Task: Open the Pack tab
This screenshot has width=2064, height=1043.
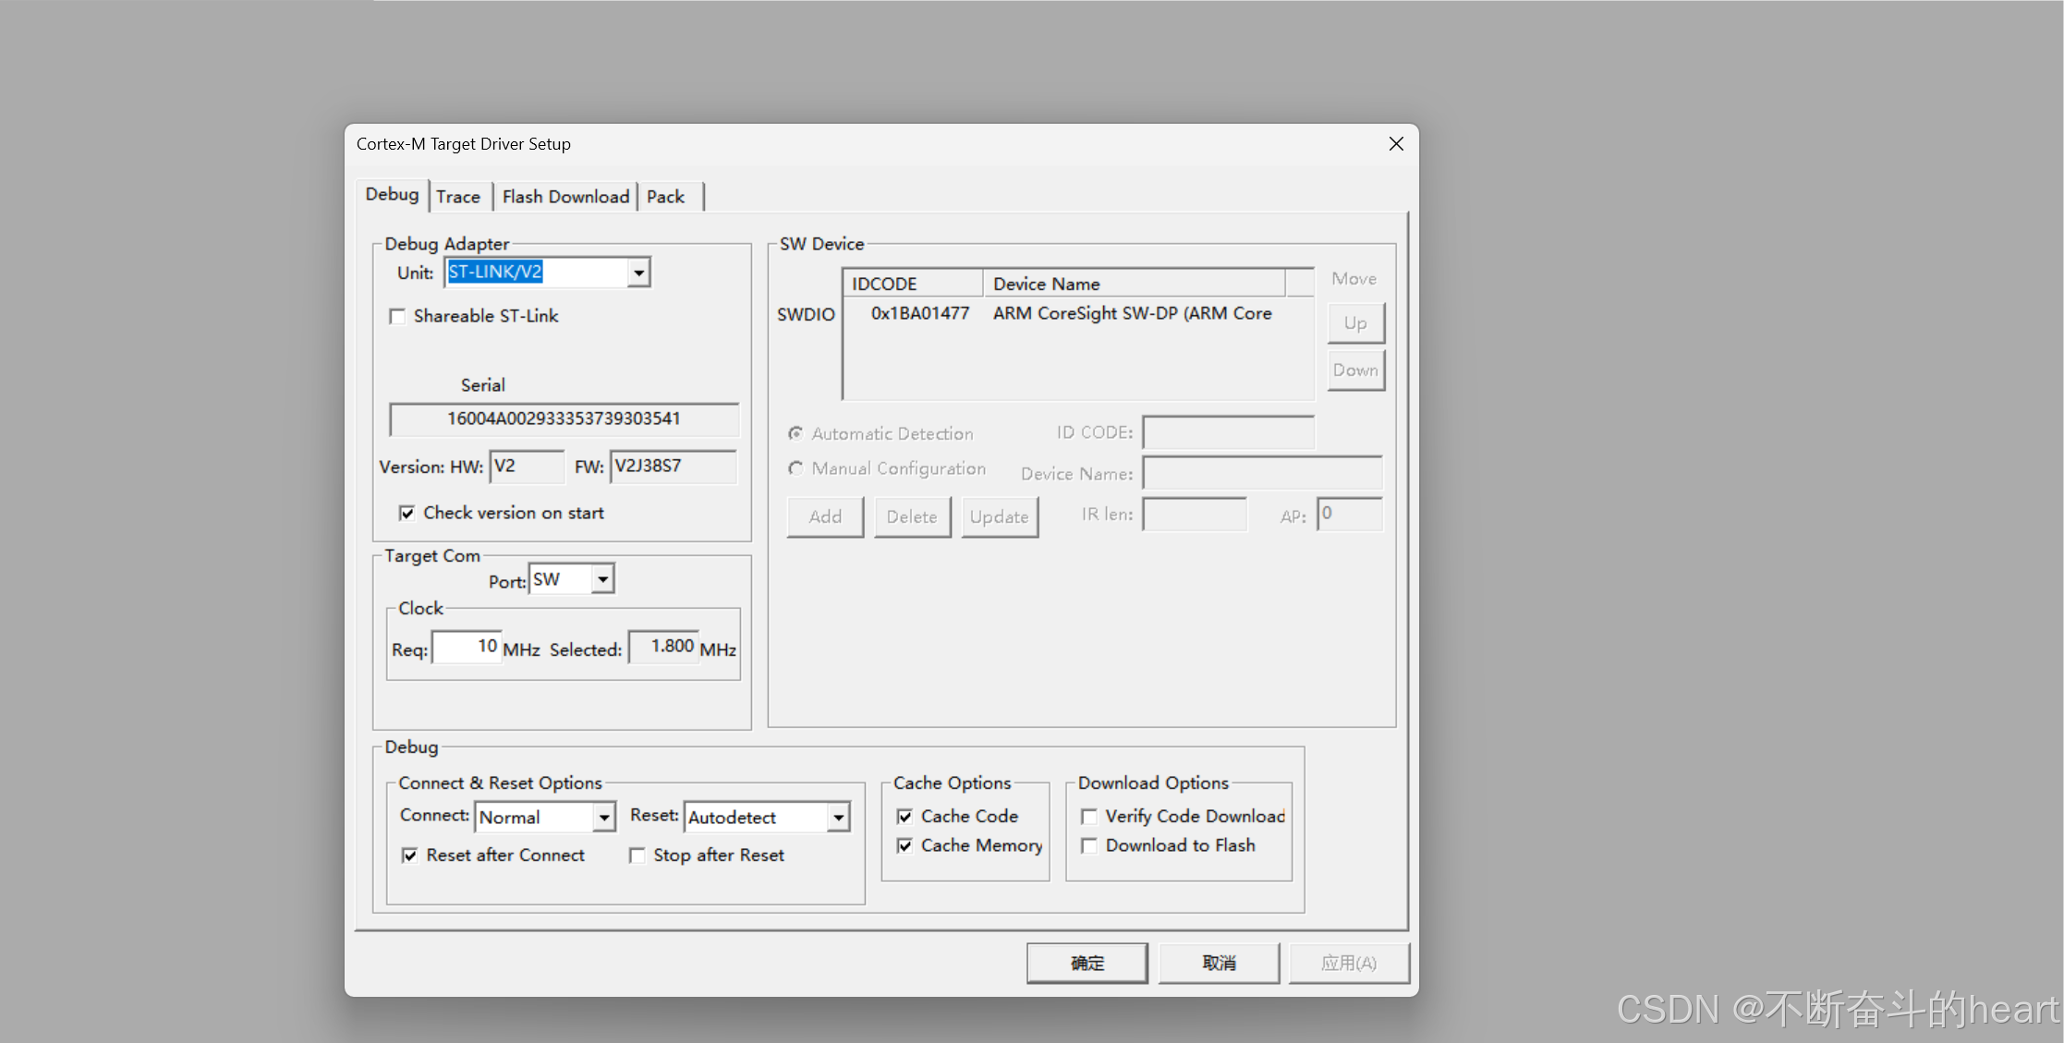Action: (667, 196)
